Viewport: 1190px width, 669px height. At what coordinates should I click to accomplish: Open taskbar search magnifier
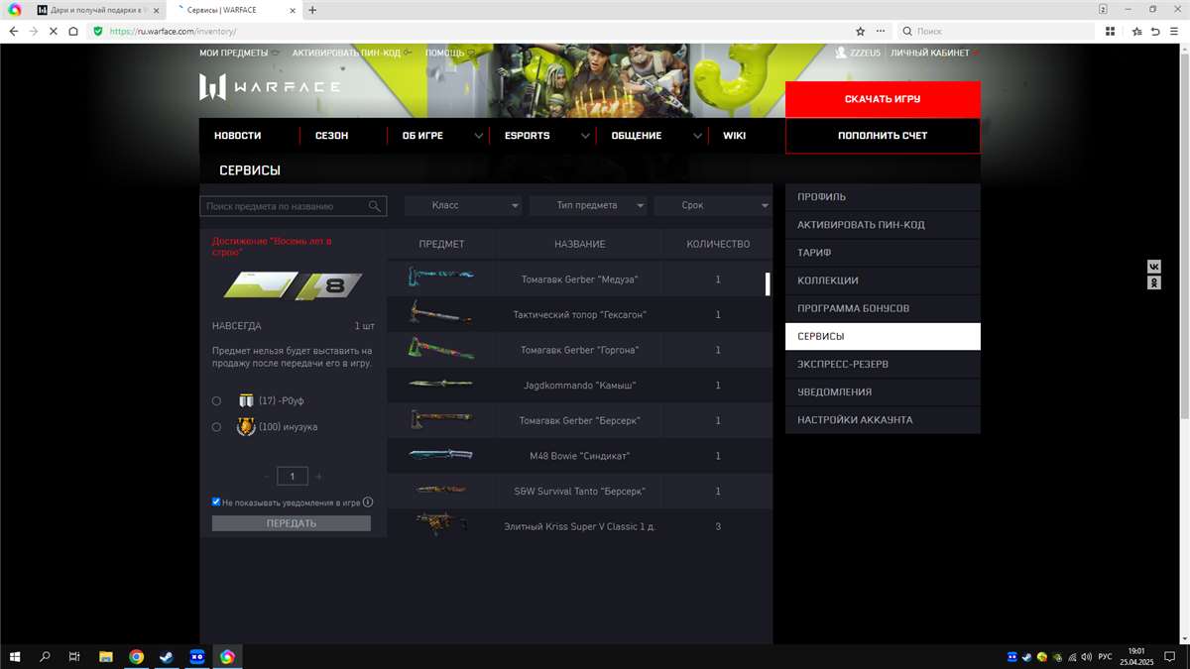click(45, 656)
